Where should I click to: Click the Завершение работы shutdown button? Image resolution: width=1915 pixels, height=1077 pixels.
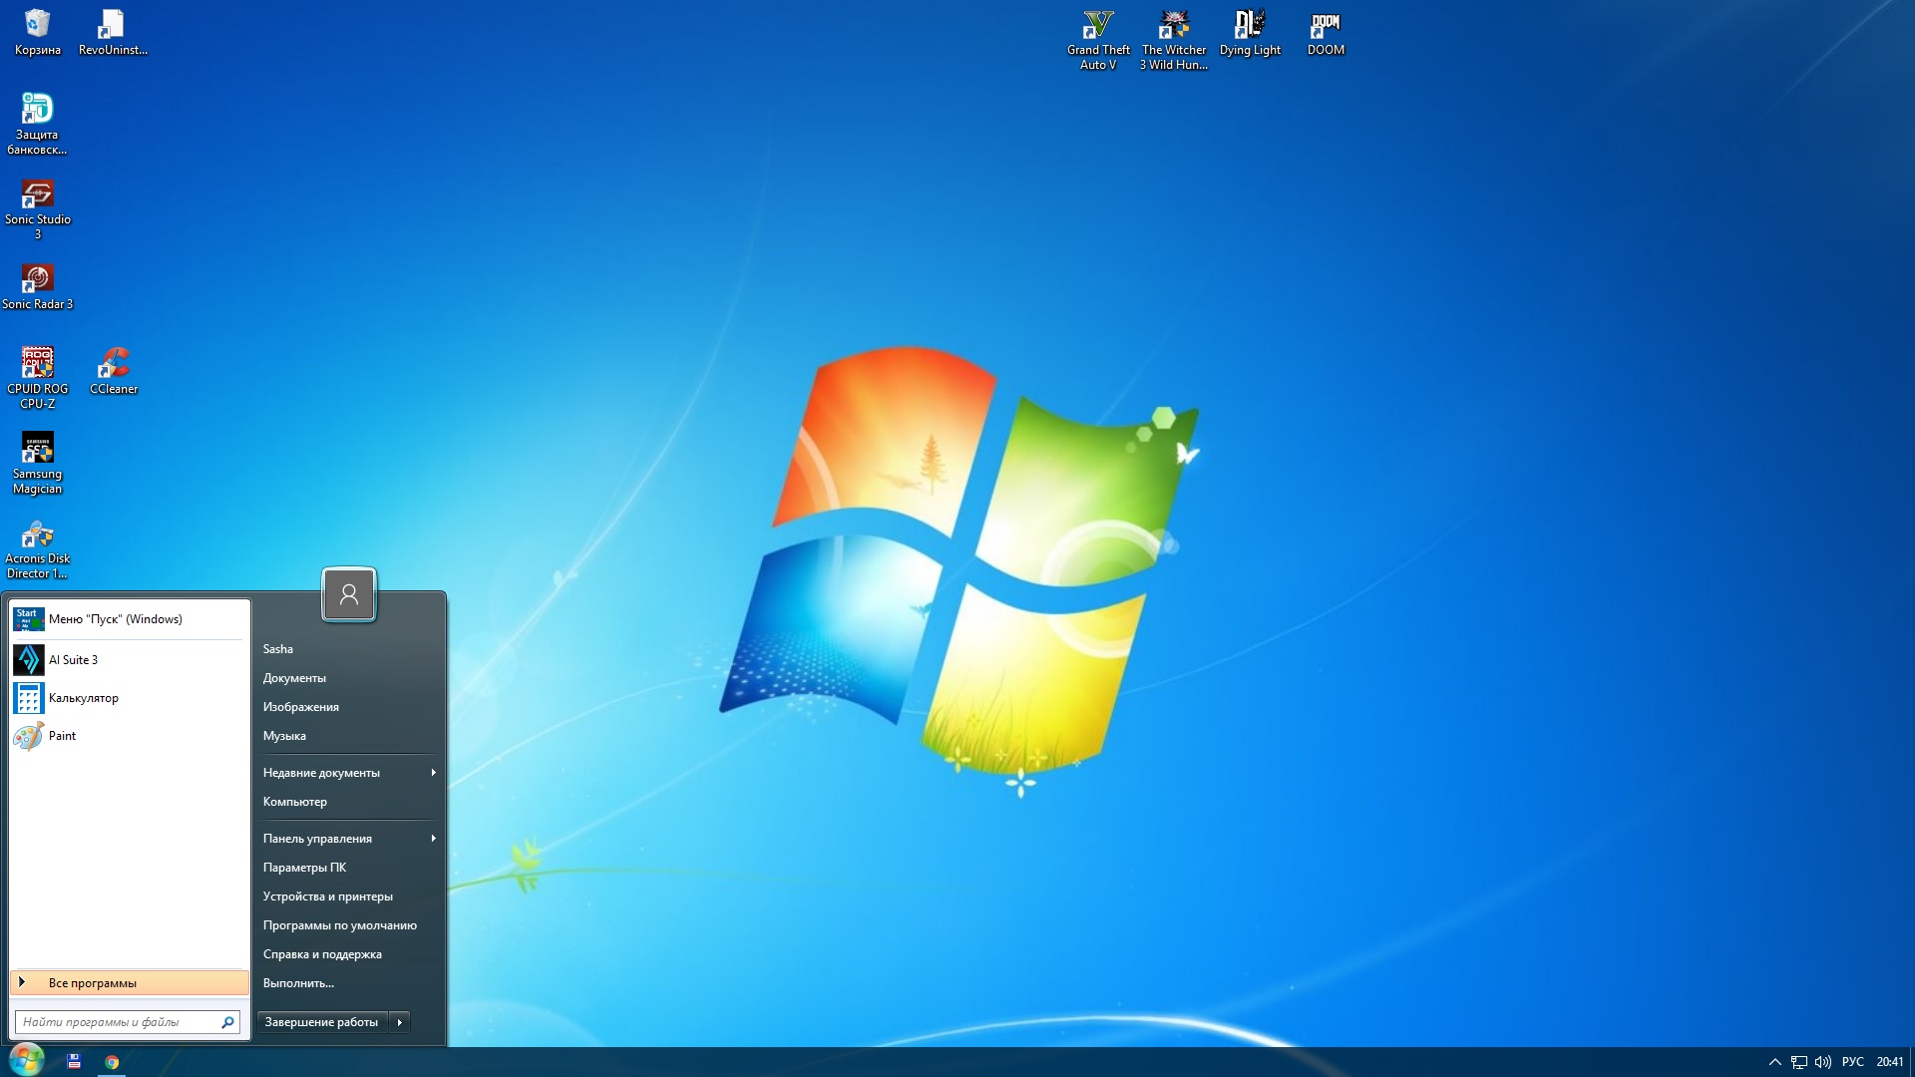(322, 1022)
